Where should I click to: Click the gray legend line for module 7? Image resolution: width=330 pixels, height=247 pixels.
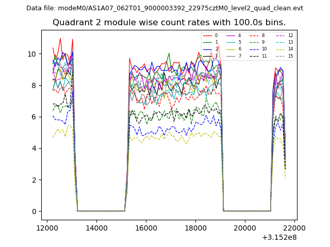(230, 56)
